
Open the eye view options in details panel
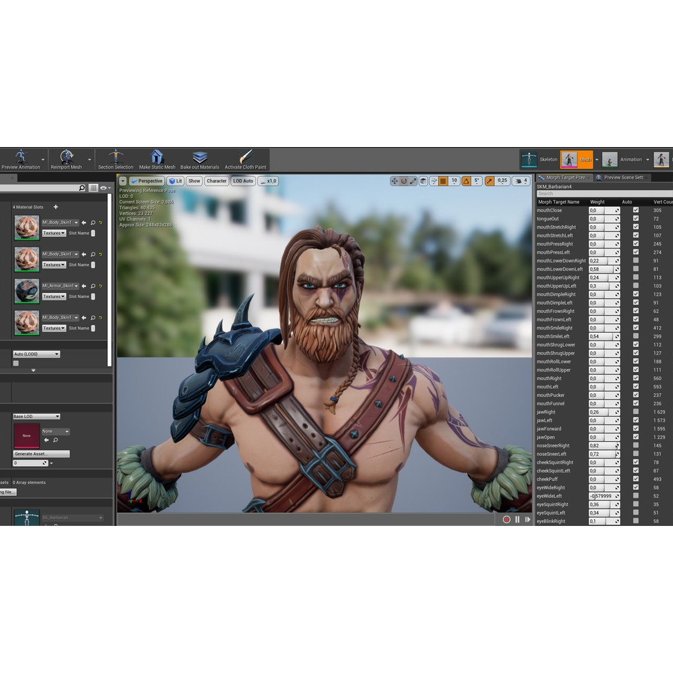click(105, 188)
